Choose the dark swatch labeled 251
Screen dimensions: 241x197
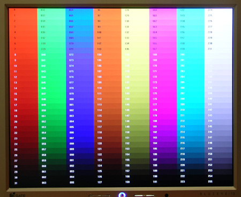pyautogui.click(x=219, y=160)
